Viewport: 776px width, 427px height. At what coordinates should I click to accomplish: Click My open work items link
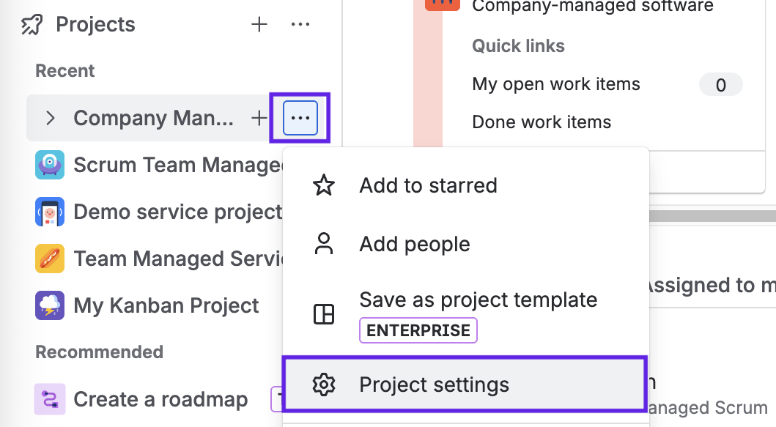click(x=556, y=84)
